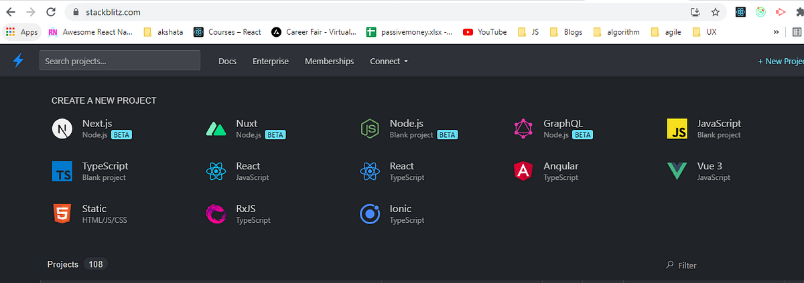Select the RxJS project icon

click(x=216, y=214)
